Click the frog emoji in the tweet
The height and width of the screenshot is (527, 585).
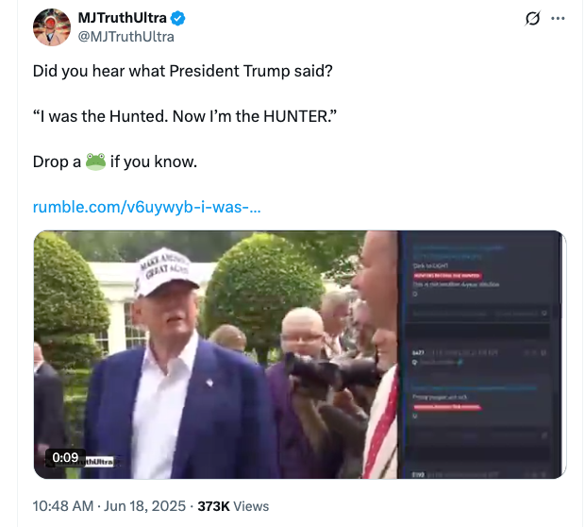click(95, 161)
